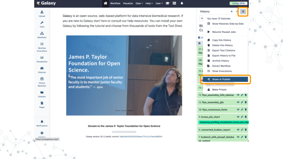Open the Help dropdown menu
Screen dimensions: 283x159
point(149,3)
